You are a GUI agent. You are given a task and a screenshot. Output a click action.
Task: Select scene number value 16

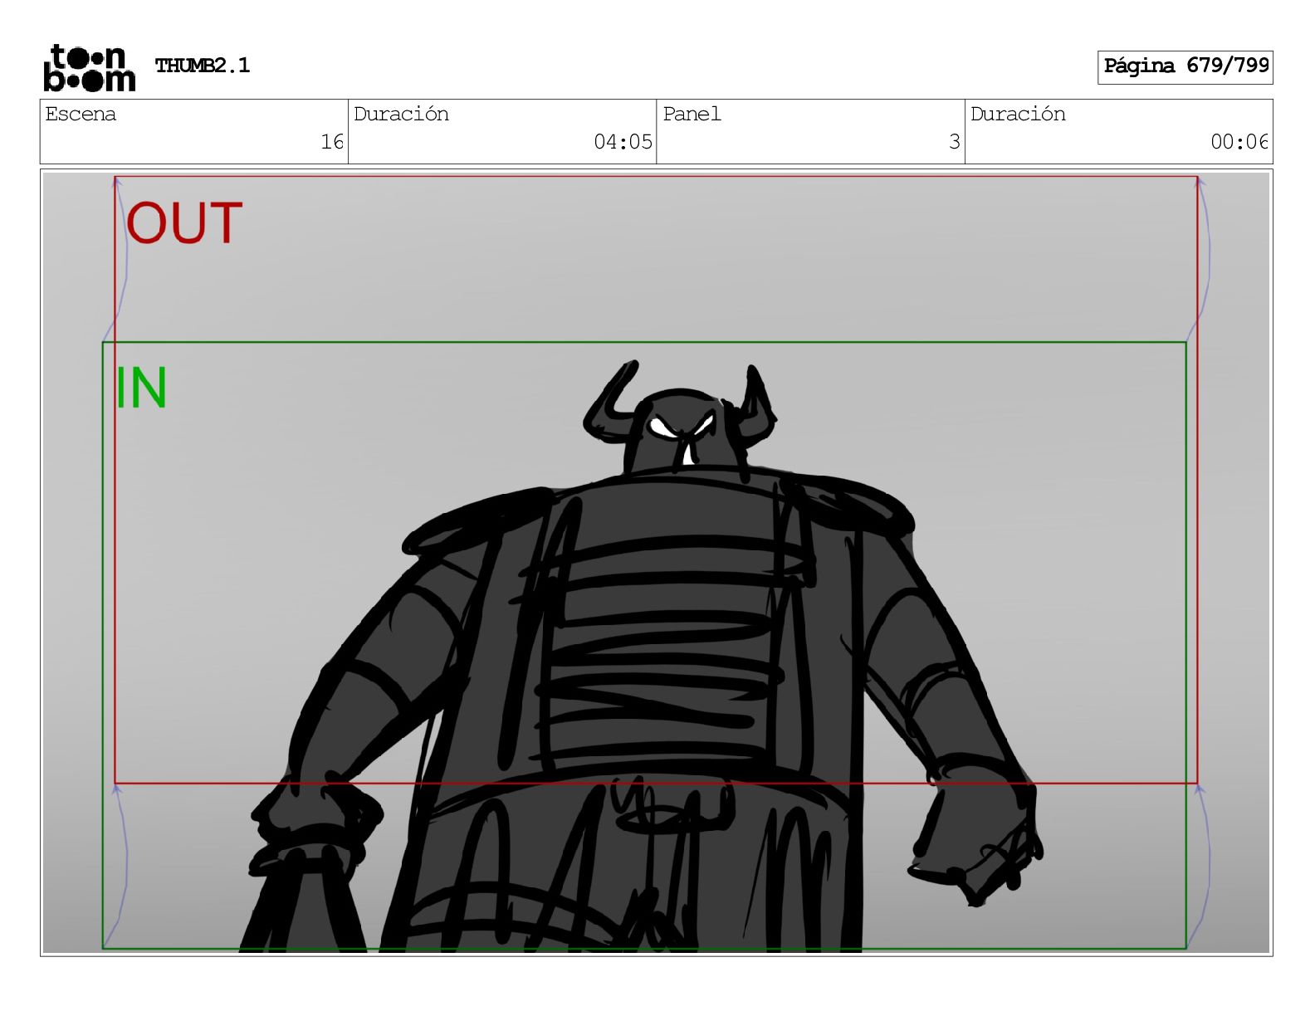[332, 142]
